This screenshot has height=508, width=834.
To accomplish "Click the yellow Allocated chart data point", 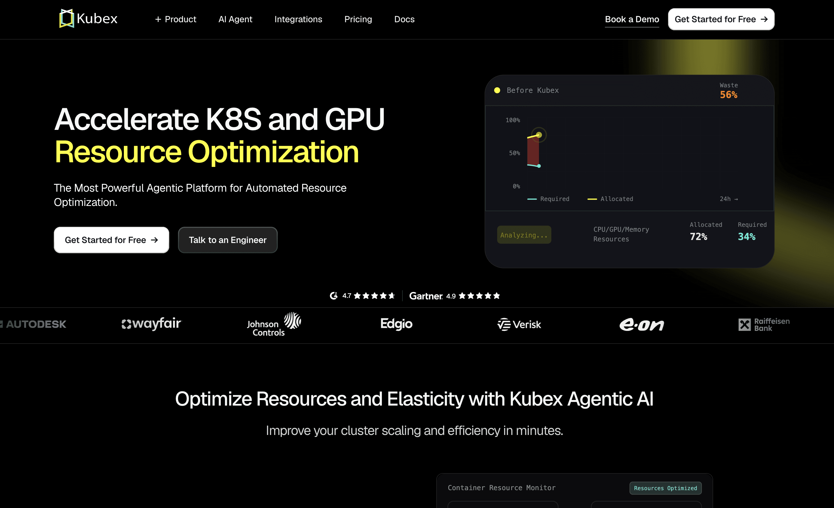I will 539,135.
